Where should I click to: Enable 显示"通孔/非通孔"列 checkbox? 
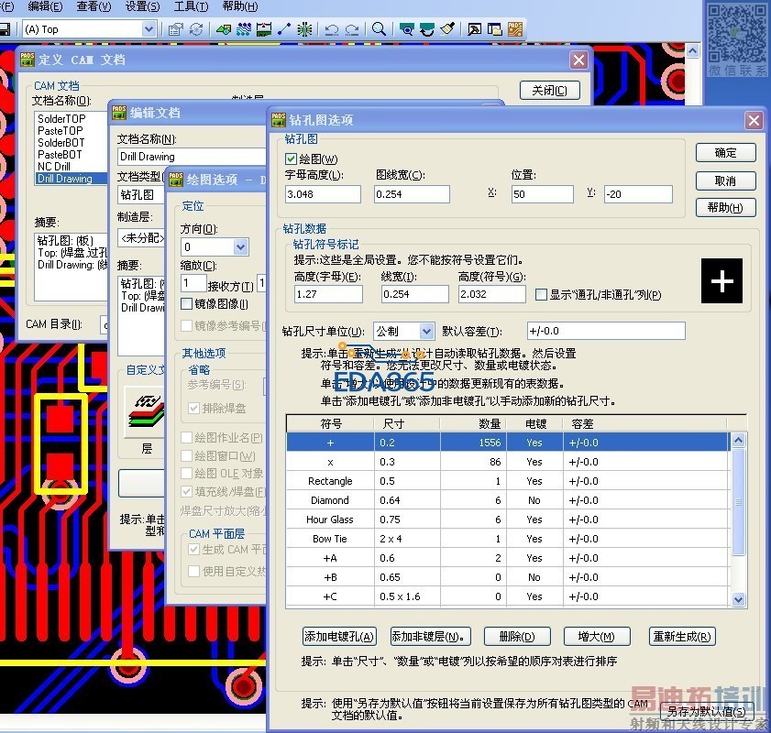[x=541, y=294]
